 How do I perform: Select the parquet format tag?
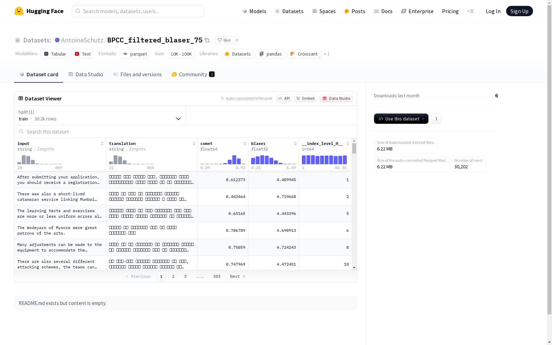click(x=135, y=54)
